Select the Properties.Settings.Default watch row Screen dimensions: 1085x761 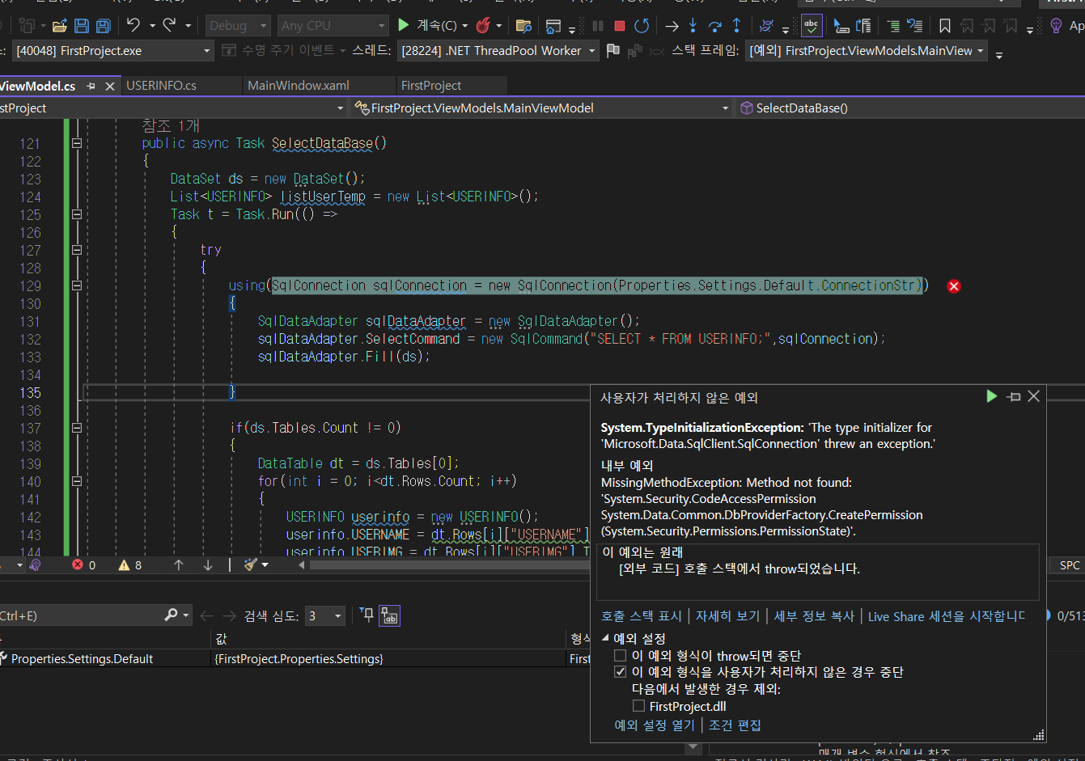(295, 659)
